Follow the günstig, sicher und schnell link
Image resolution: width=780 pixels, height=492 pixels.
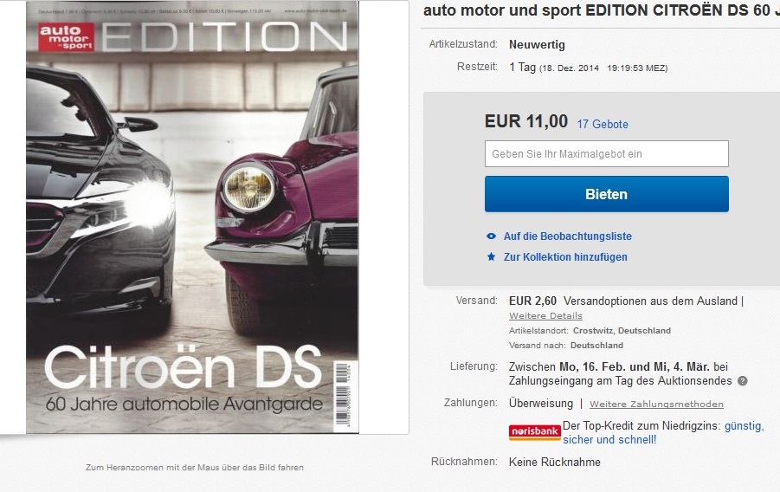[663, 433]
